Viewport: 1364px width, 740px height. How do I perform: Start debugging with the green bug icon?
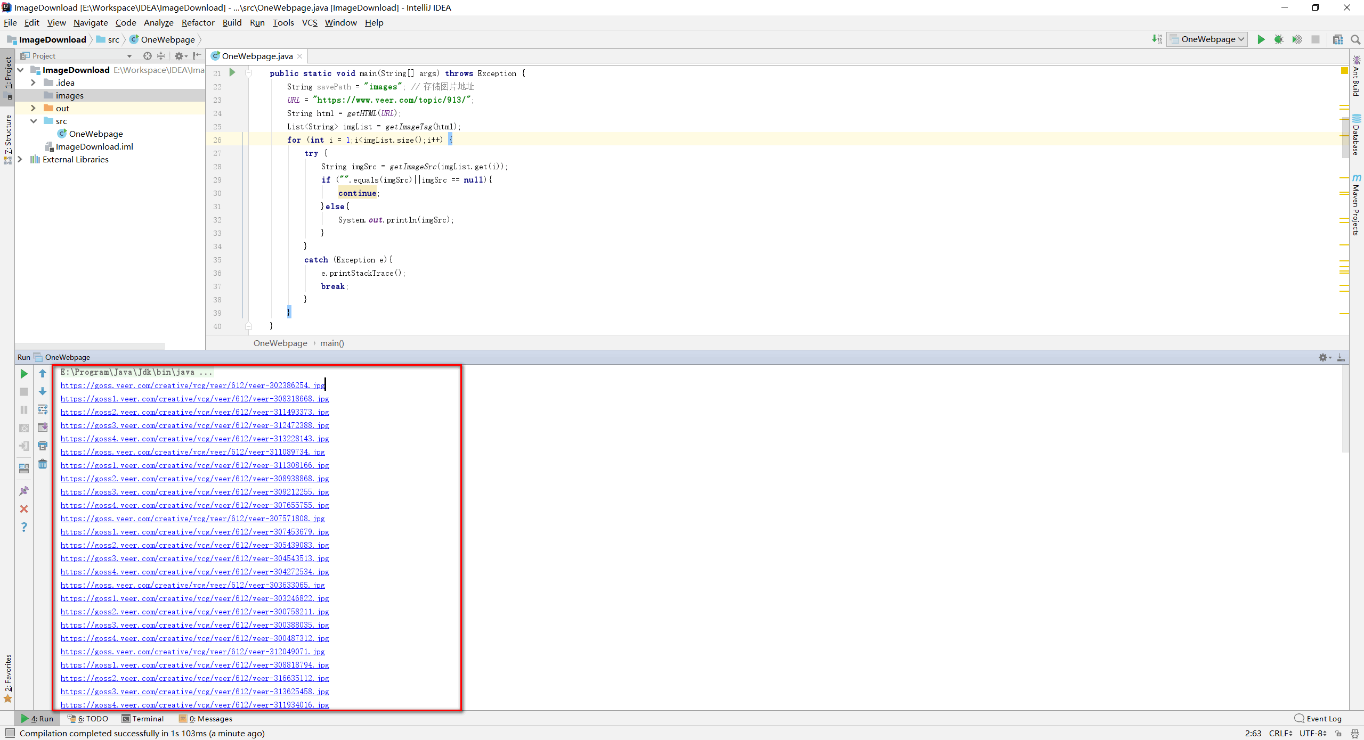[x=1279, y=39]
